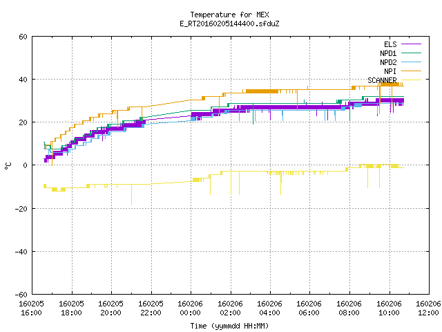
Task: Click the °C y-axis unit label
Action: coord(8,166)
